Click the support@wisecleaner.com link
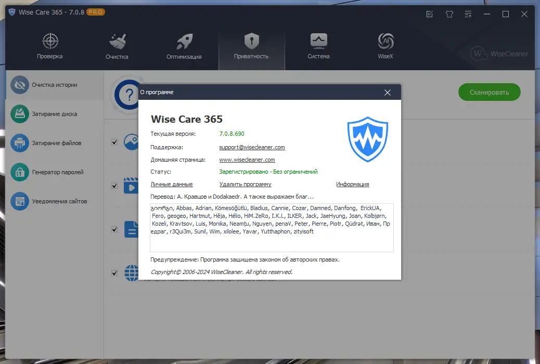Screen dimensions: 540x364 (252, 147)
